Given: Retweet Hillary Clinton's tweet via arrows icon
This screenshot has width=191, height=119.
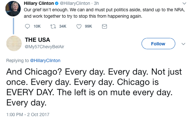Looking at the screenshot, I should [x=53, y=26].
